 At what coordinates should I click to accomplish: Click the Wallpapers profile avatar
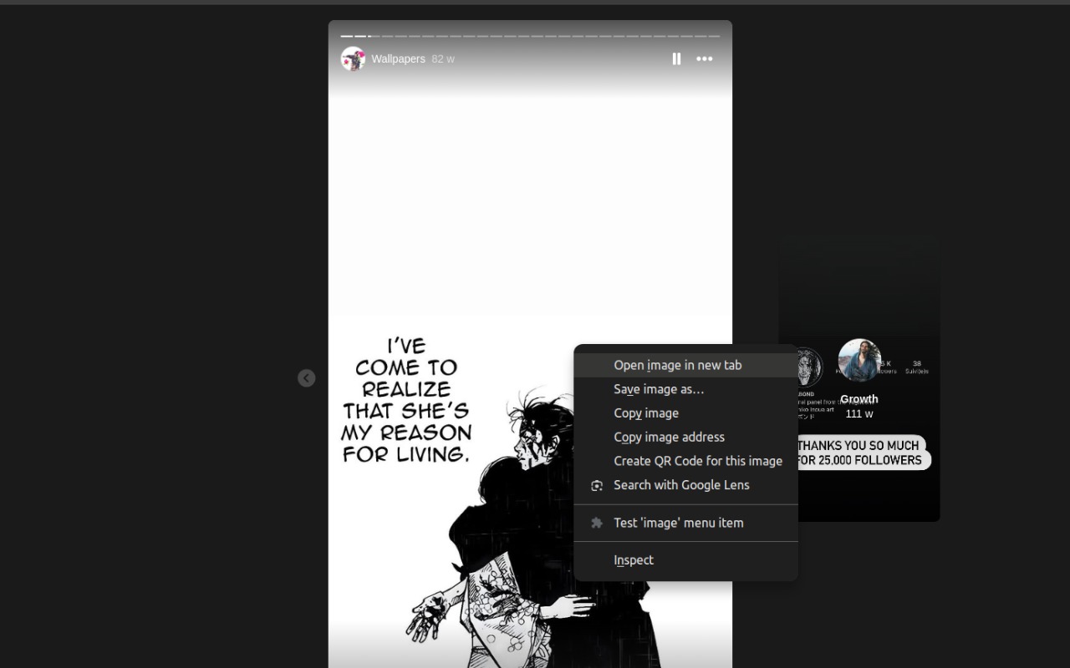(x=353, y=58)
